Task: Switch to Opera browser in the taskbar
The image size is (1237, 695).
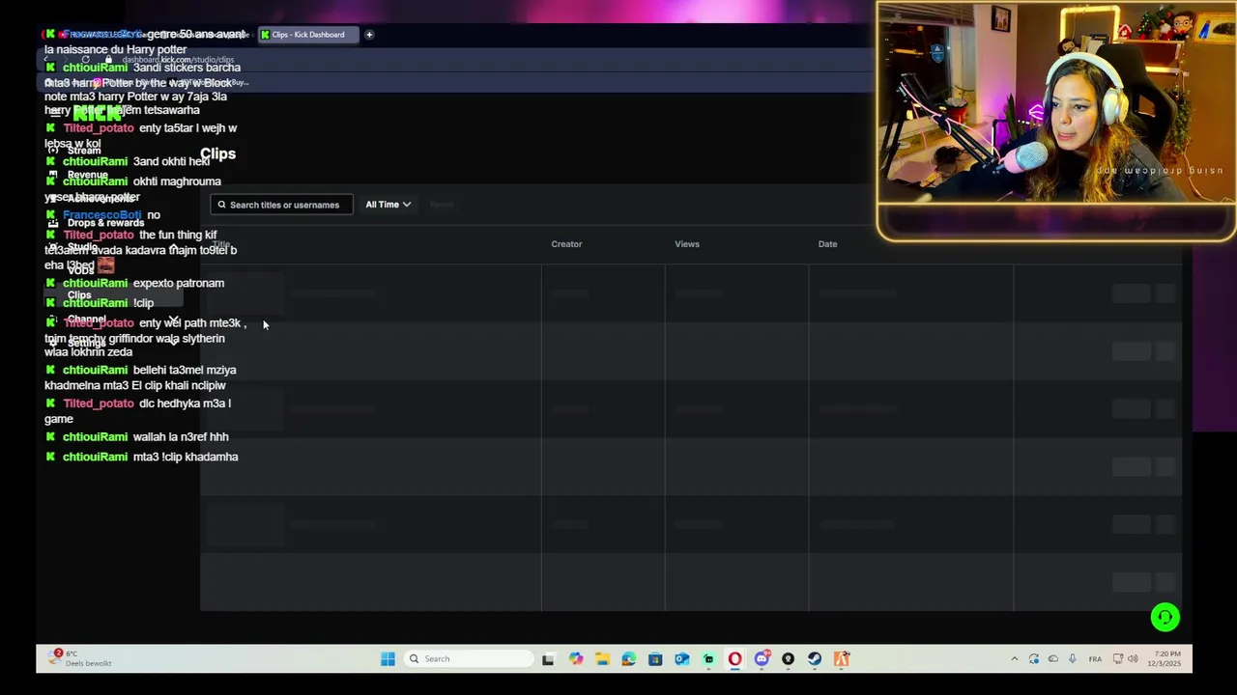Action: coord(734,659)
